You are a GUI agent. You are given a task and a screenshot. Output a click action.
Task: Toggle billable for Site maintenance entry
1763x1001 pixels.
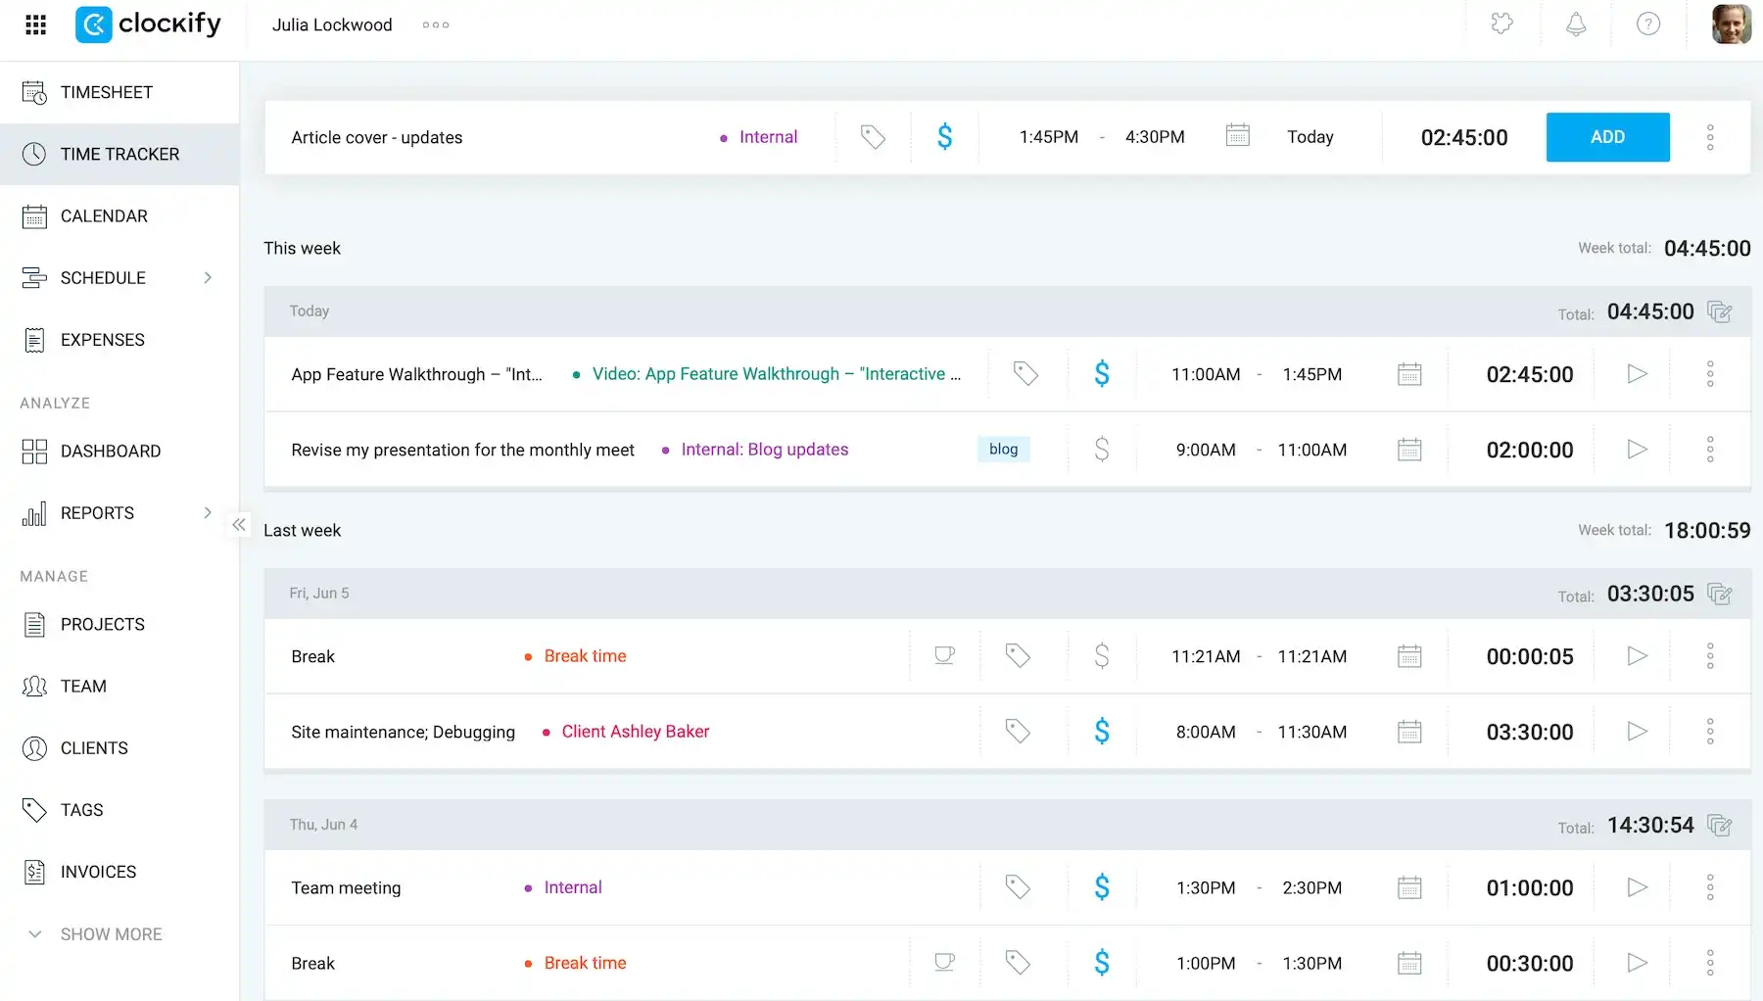point(1102,731)
